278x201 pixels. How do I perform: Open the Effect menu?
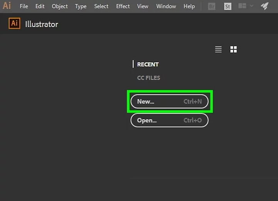[x=123, y=7]
